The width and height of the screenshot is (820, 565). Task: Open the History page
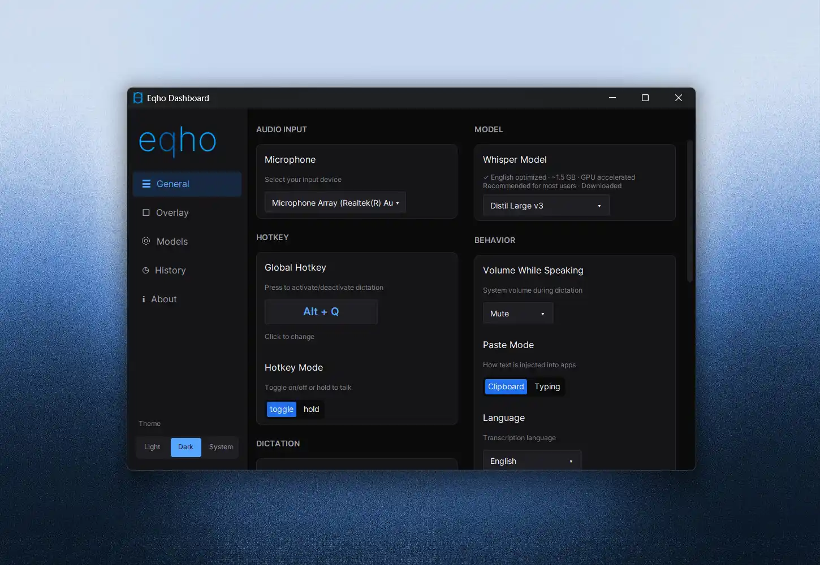[187, 270]
